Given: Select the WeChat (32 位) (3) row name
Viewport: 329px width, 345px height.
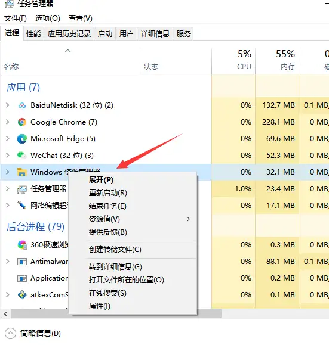Looking at the screenshot, I should [x=62, y=156].
